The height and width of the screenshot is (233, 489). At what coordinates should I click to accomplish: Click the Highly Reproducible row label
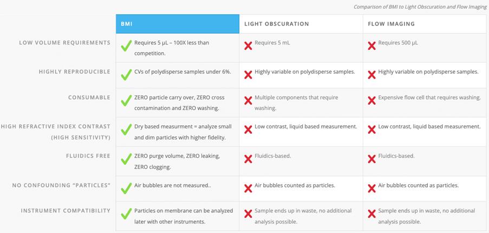[x=74, y=72]
